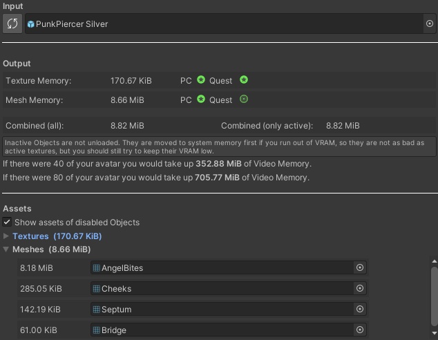438x340 pixels.
Task: Open object picker for Septum mesh
Action: pos(359,309)
